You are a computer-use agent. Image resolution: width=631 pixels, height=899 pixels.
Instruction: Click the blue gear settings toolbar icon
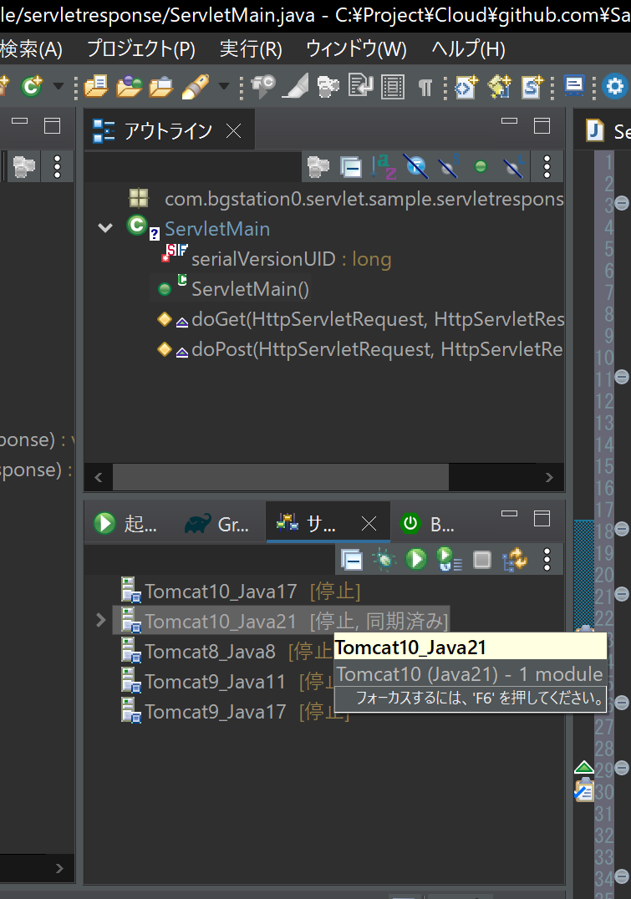pyautogui.click(x=615, y=87)
